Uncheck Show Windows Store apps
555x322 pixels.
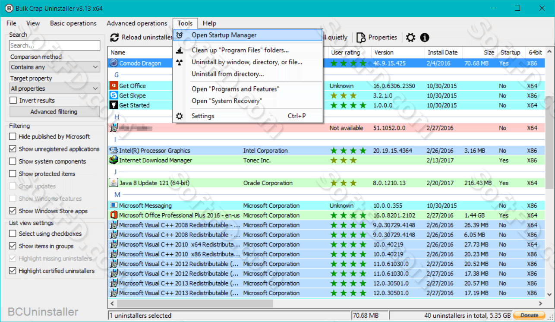tap(13, 211)
